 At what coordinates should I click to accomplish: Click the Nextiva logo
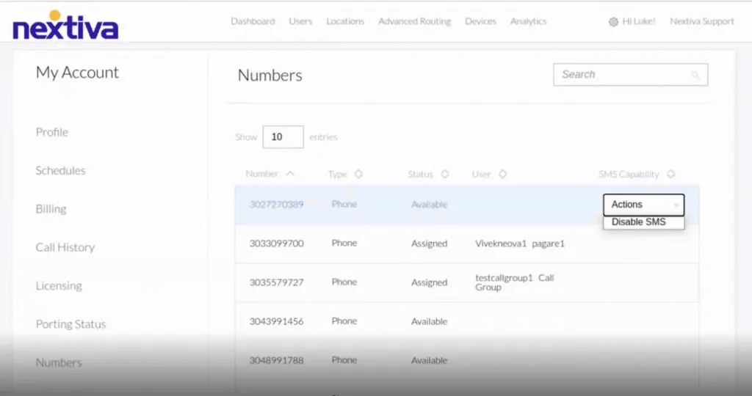(65, 26)
